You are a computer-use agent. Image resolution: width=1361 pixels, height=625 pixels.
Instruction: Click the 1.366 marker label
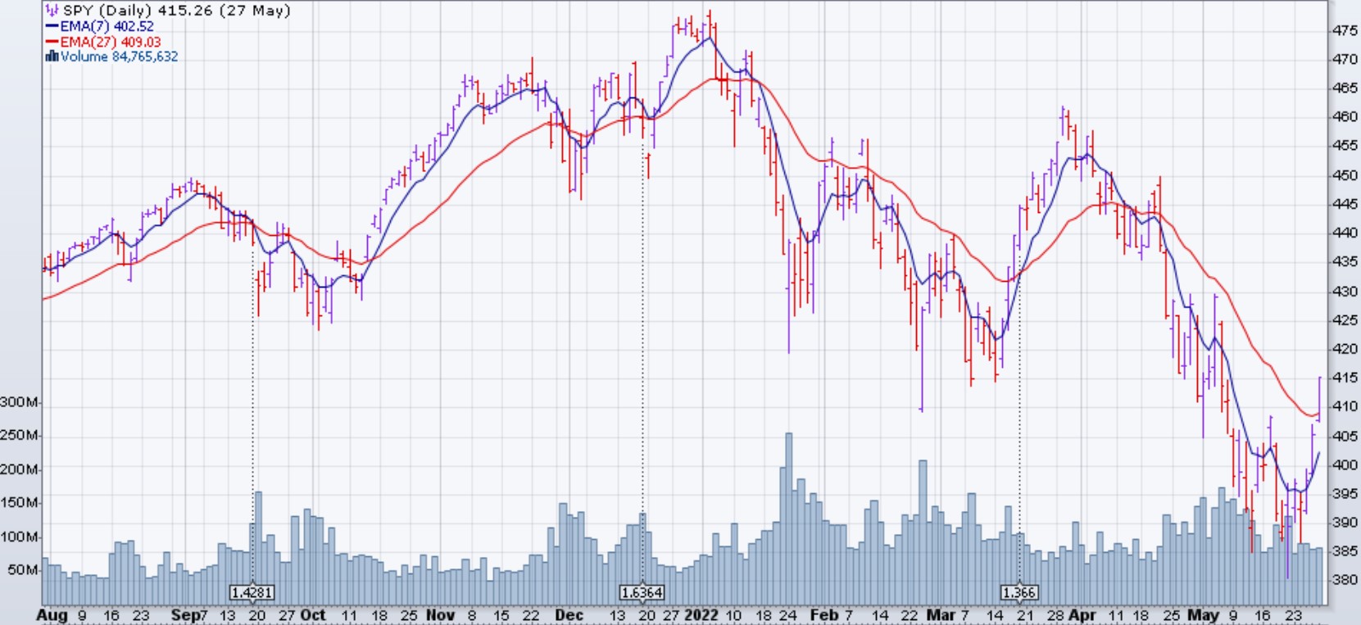coord(1019,592)
